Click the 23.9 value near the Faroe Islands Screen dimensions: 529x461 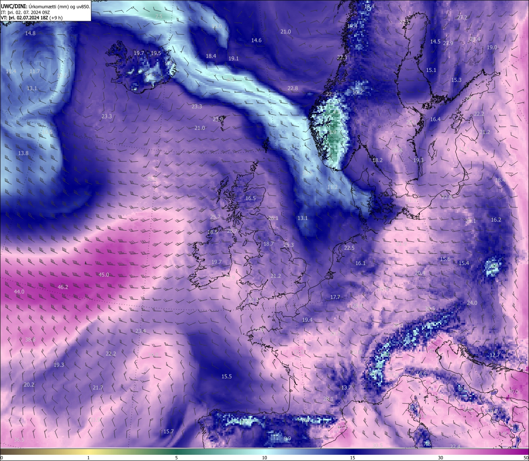click(218, 119)
